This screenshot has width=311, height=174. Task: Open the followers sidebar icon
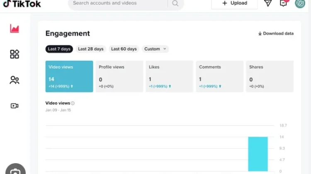coord(15,80)
